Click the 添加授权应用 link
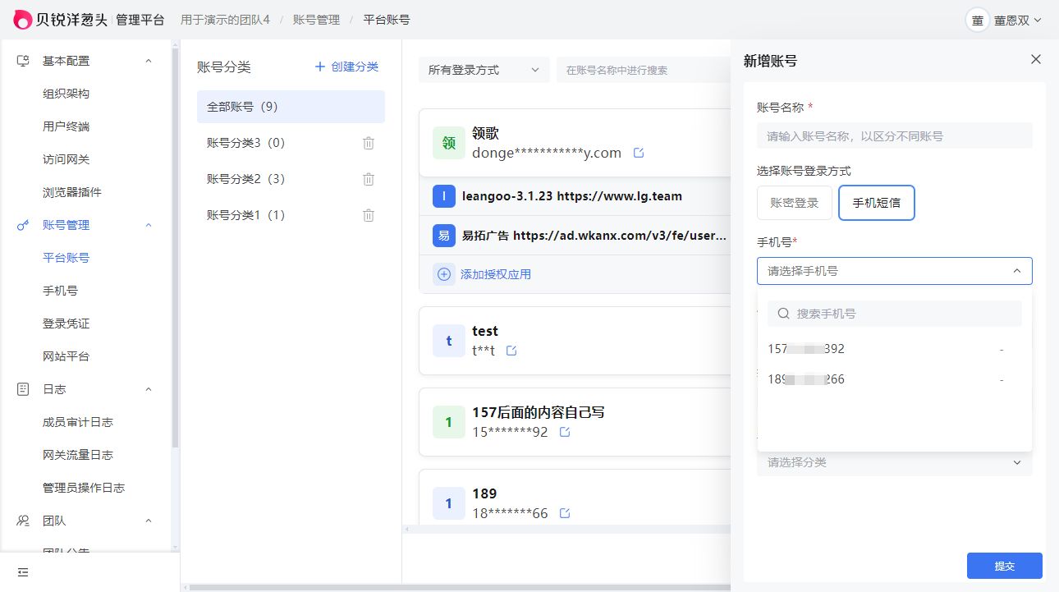1059x592 pixels. coord(496,274)
